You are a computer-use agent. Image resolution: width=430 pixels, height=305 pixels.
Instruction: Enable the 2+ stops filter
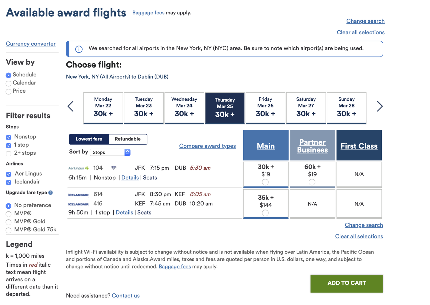8,153
